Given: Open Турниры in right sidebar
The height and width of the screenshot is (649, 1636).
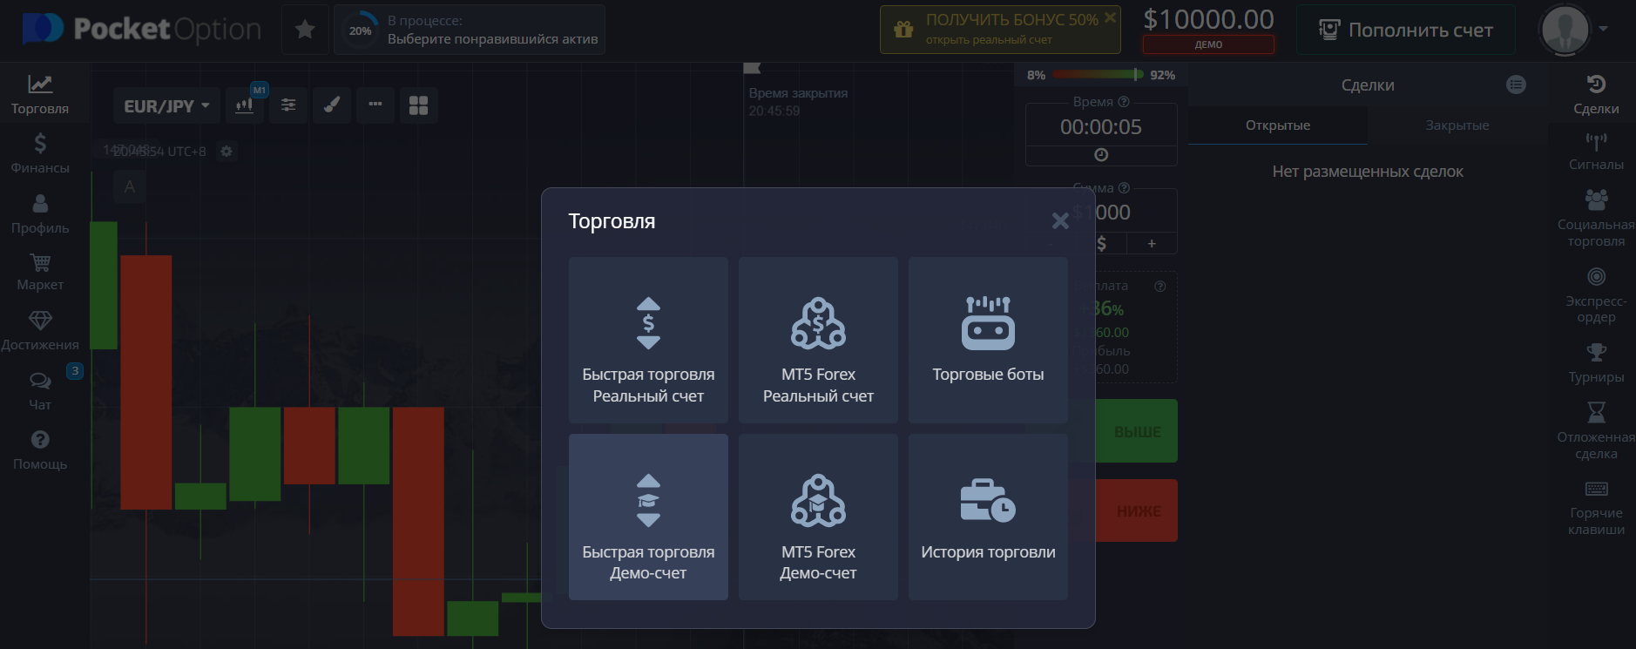Looking at the screenshot, I should (x=1596, y=363).
